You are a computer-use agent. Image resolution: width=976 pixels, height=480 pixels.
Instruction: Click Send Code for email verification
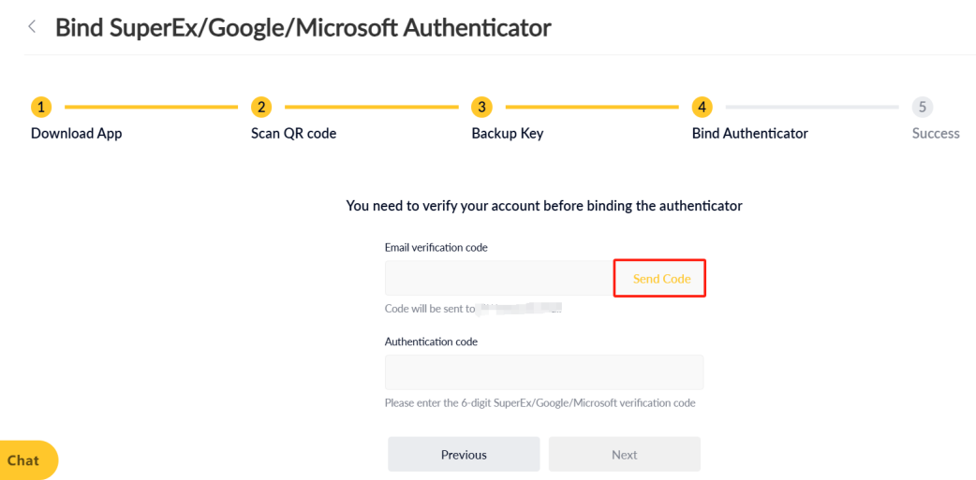[661, 279]
